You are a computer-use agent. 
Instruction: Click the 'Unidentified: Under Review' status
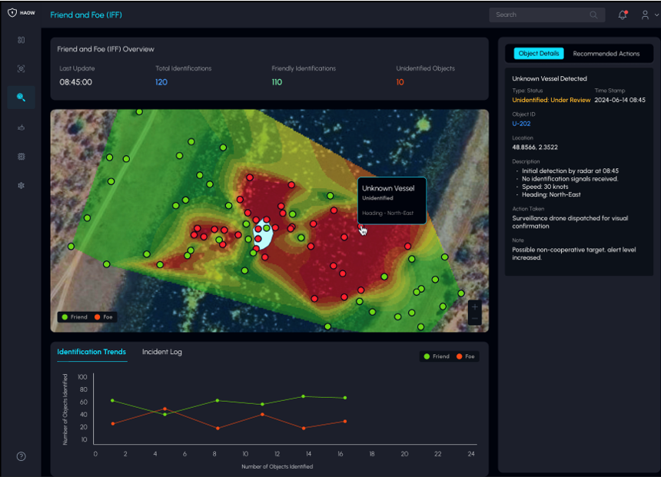click(551, 100)
